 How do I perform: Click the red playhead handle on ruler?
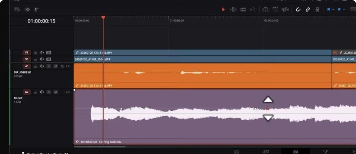(103, 18)
